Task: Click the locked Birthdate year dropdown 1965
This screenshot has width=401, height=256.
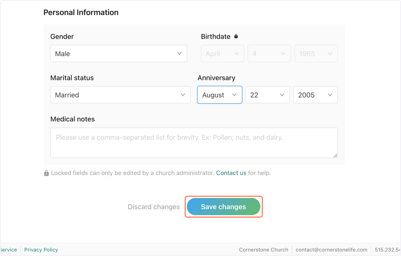Action: click(x=316, y=53)
